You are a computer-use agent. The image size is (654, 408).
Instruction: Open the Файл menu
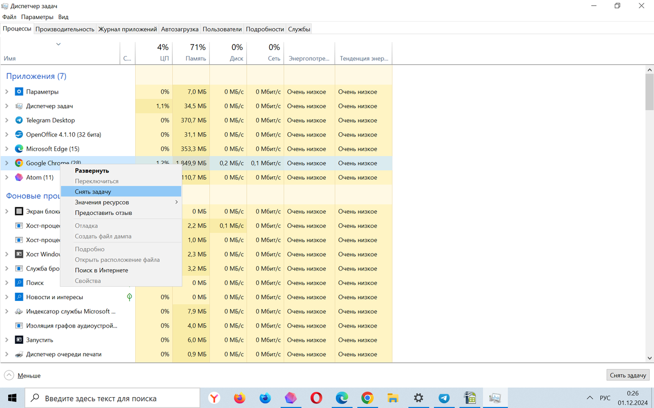tap(9, 17)
